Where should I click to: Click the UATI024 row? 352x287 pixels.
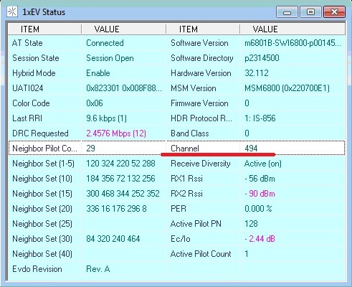(176, 88)
